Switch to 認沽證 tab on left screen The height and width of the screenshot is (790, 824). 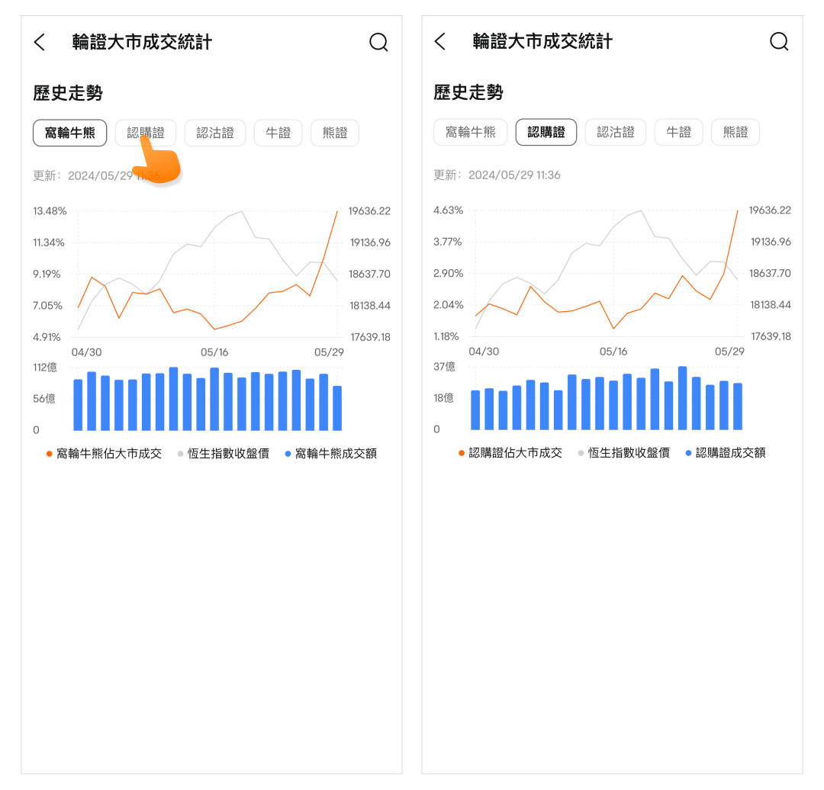(215, 133)
